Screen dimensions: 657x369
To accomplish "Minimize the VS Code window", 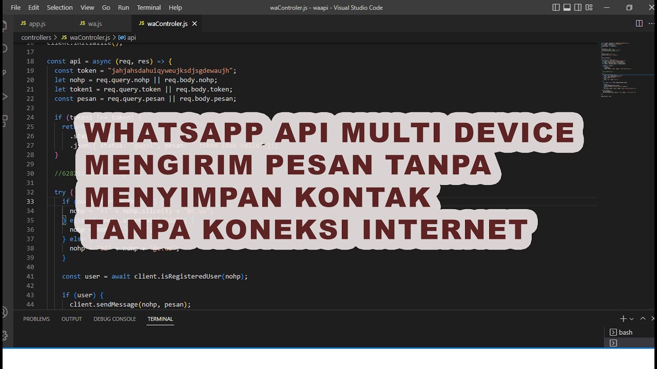I will tap(607, 8).
